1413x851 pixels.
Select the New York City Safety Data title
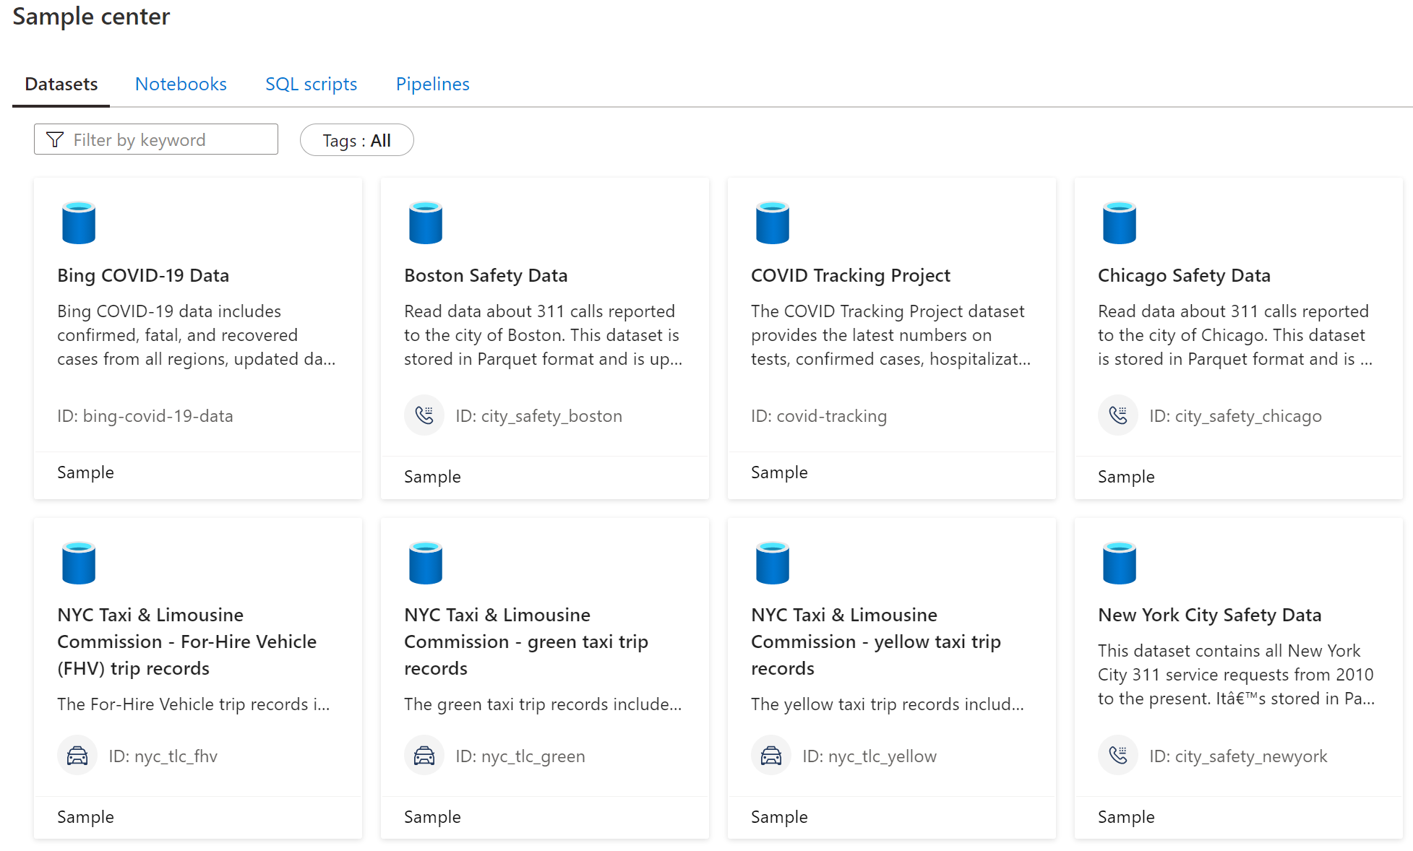point(1209,615)
